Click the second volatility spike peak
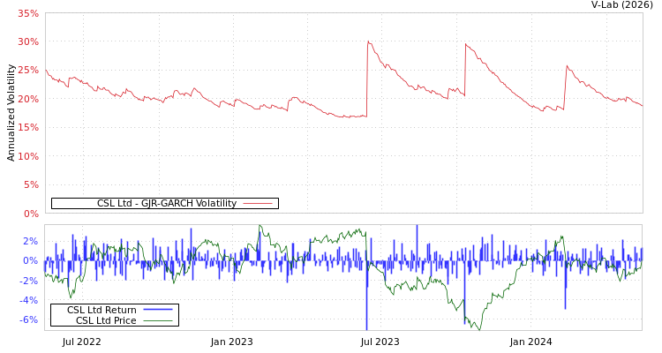The width and height of the screenshot is (662, 353). (466, 44)
